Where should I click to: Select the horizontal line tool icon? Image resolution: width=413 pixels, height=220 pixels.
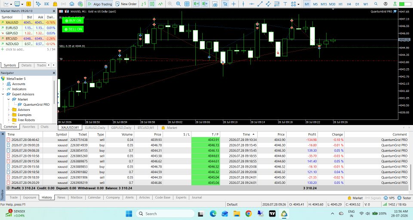coord(252,4)
